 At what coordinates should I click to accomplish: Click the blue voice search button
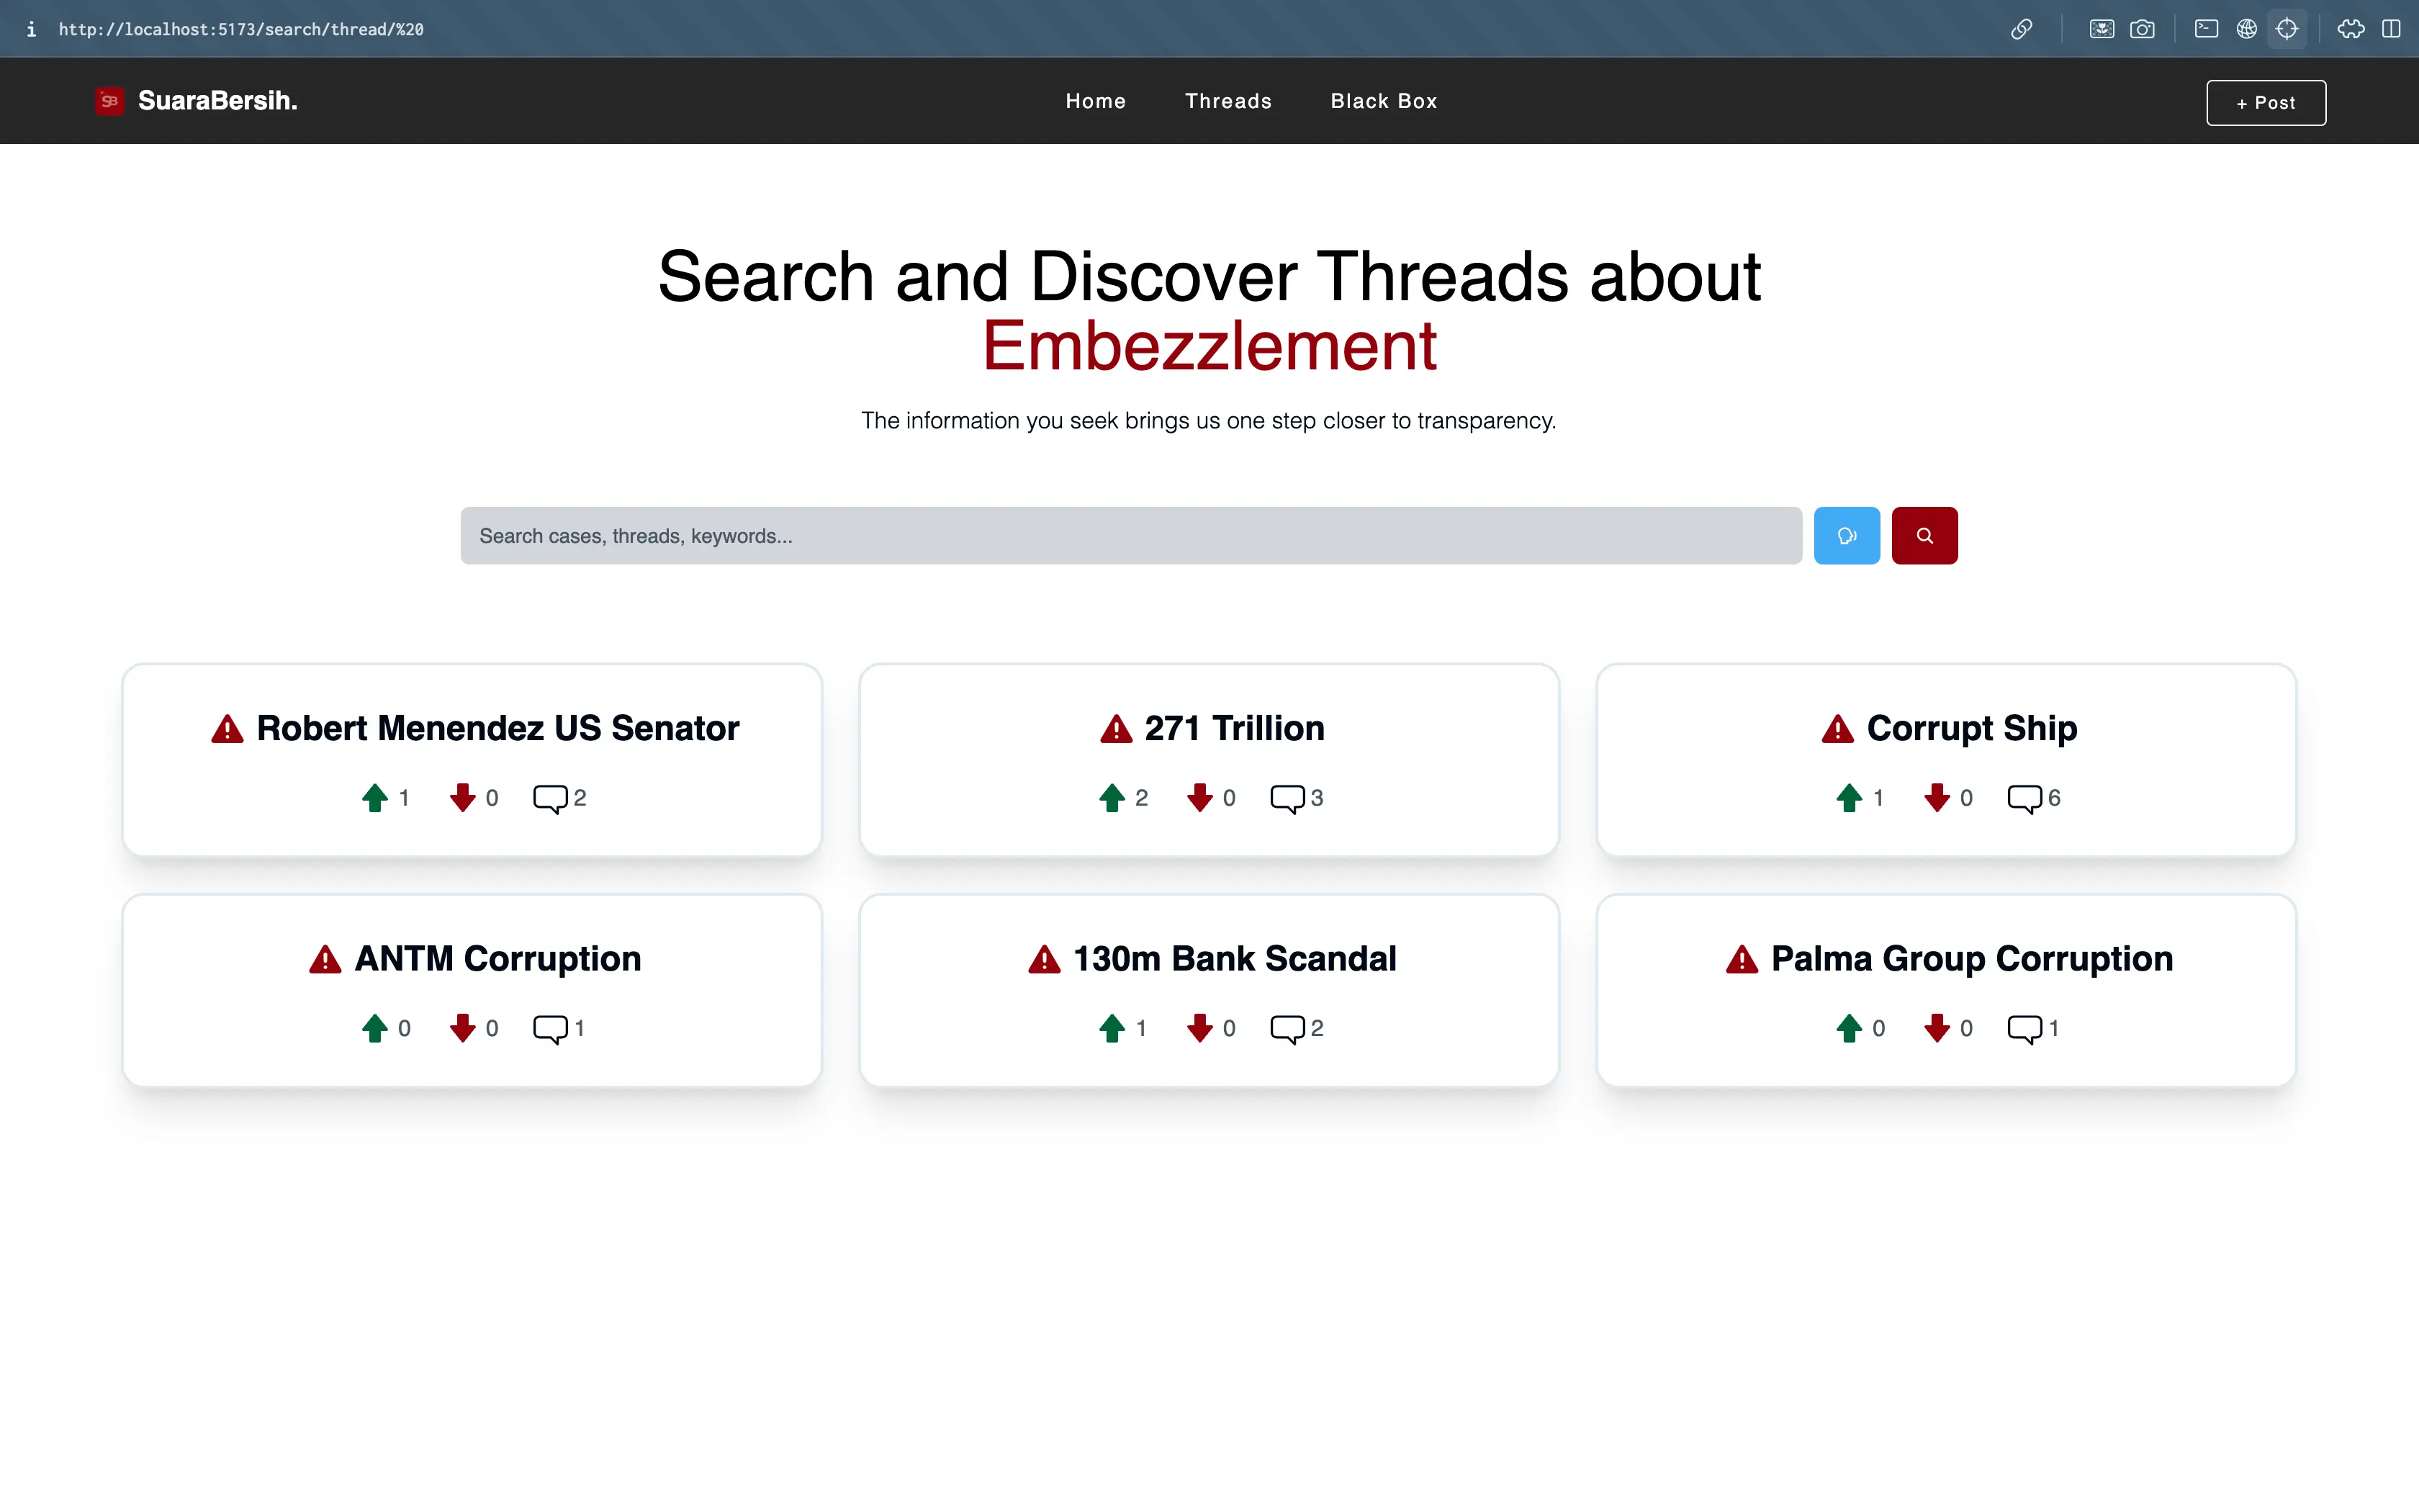(1846, 536)
